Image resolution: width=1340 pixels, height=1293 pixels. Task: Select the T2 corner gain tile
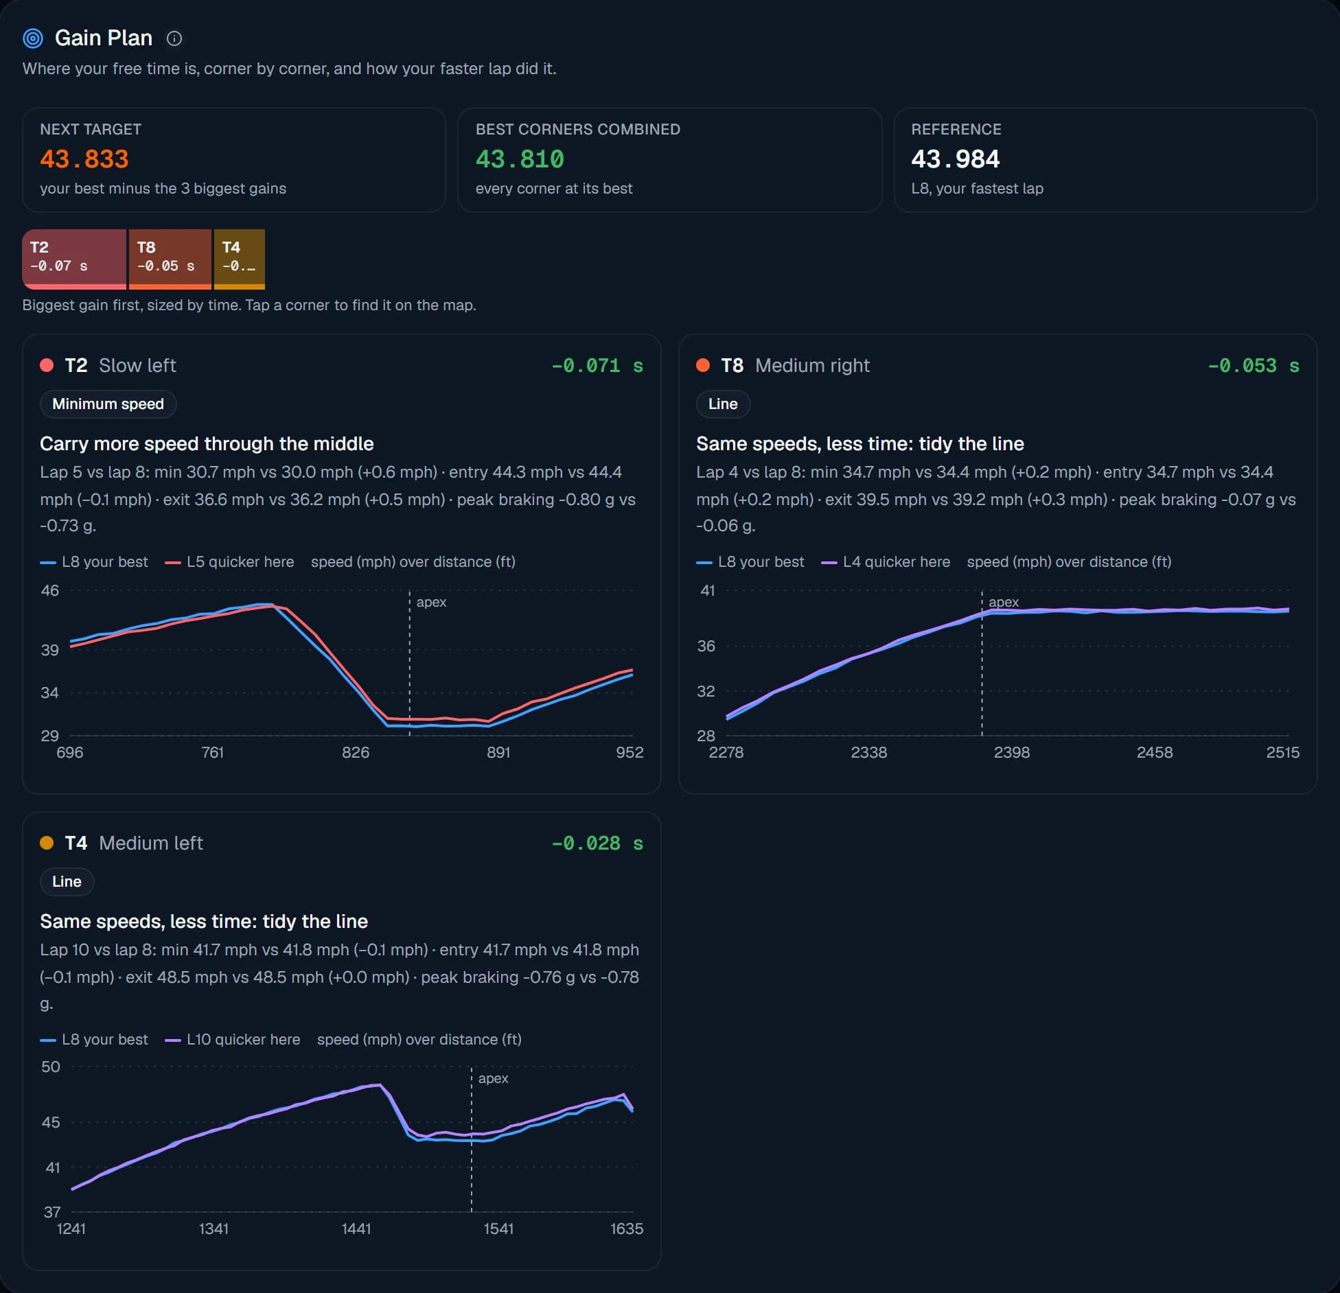click(74, 259)
